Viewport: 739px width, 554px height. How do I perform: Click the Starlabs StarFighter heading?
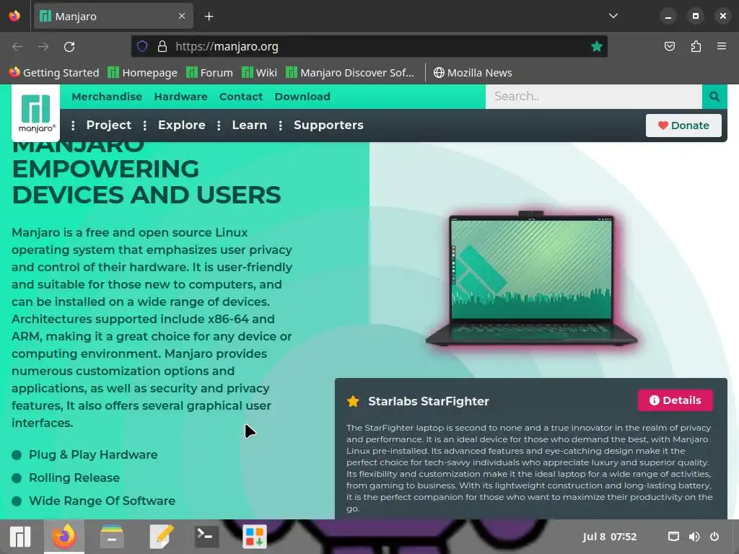tap(429, 401)
